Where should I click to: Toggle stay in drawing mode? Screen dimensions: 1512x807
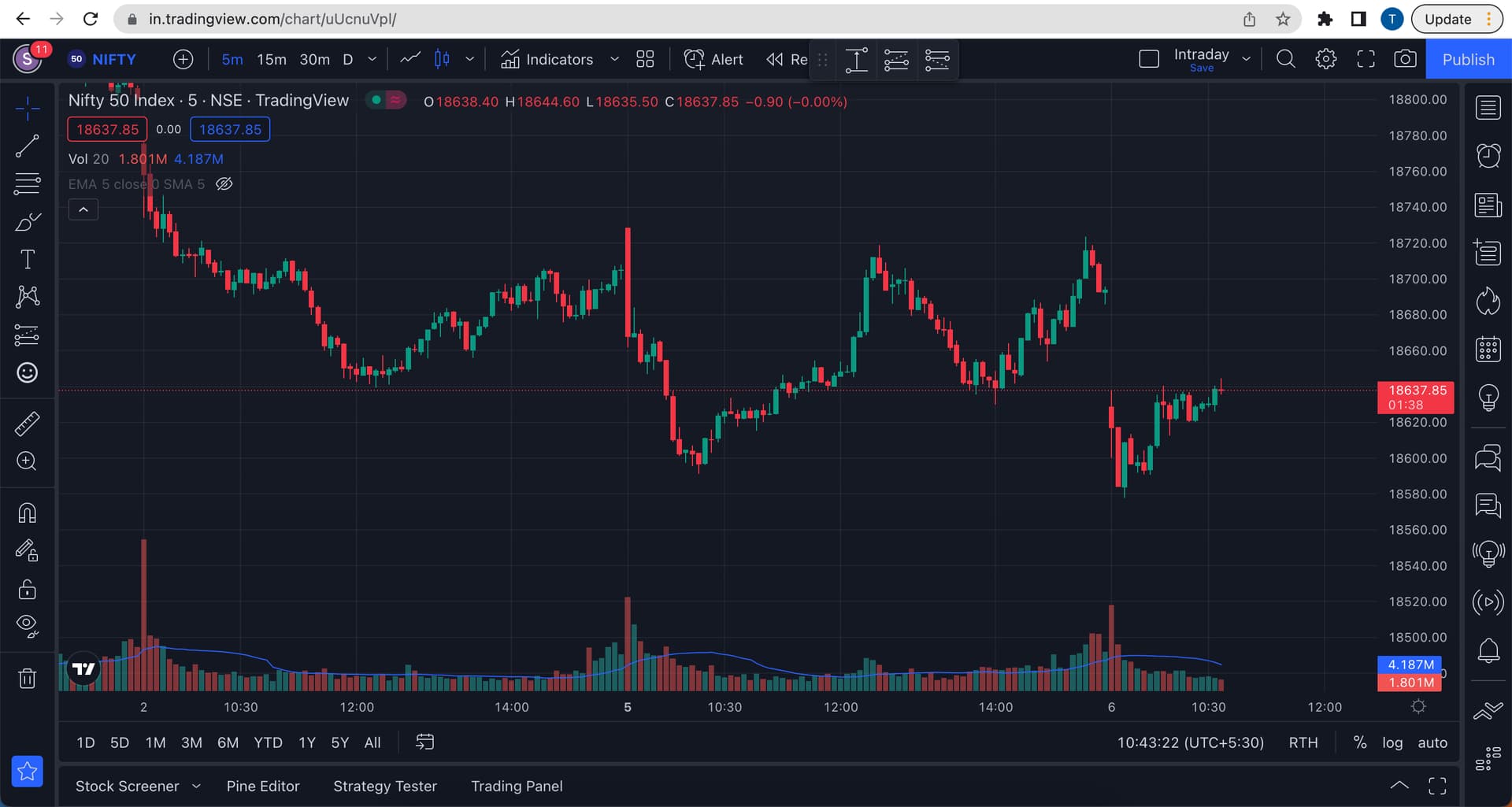pos(28,551)
